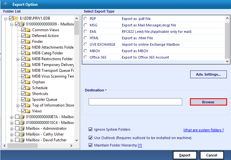The height and width of the screenshot is (160, 231).
Task: Open Adv. Settings
Action: (208, 74)
